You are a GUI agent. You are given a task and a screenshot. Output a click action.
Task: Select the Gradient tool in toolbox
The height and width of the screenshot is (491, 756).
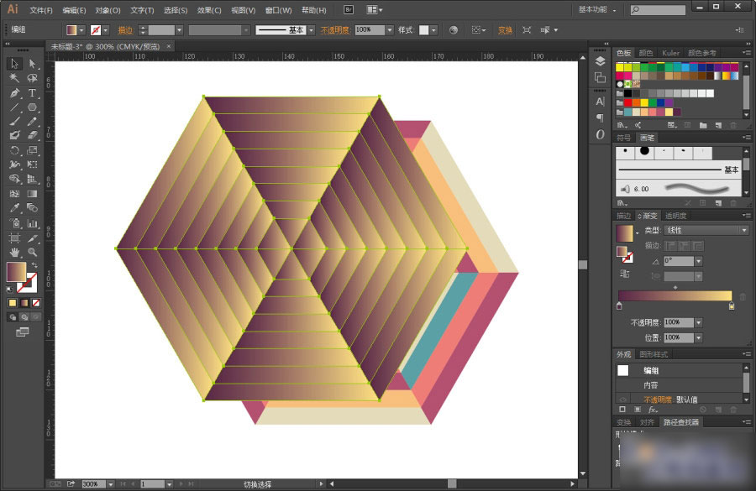(x=32, y=194)
